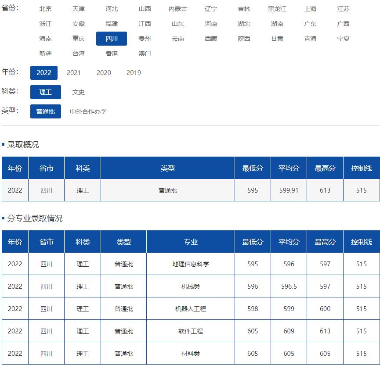Screen dimensions: 380x365
Task: Choose 2020 as the admission year
Action: 104,73
